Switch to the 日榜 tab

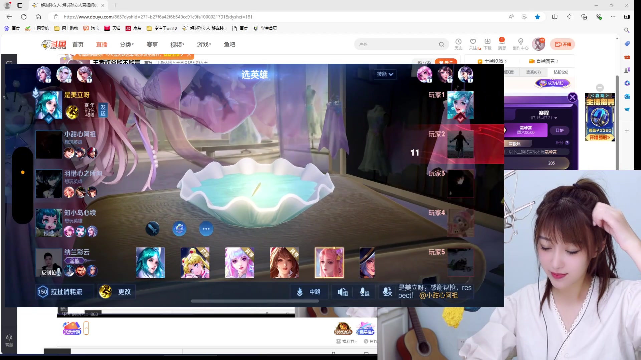tap(560, 130)
